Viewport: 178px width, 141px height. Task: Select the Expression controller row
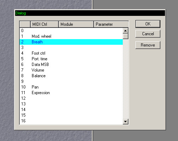pyautogui.click(x=71, y=93)
